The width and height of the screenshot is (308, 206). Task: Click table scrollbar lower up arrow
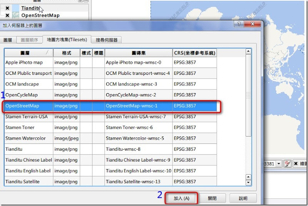[248, 177]
